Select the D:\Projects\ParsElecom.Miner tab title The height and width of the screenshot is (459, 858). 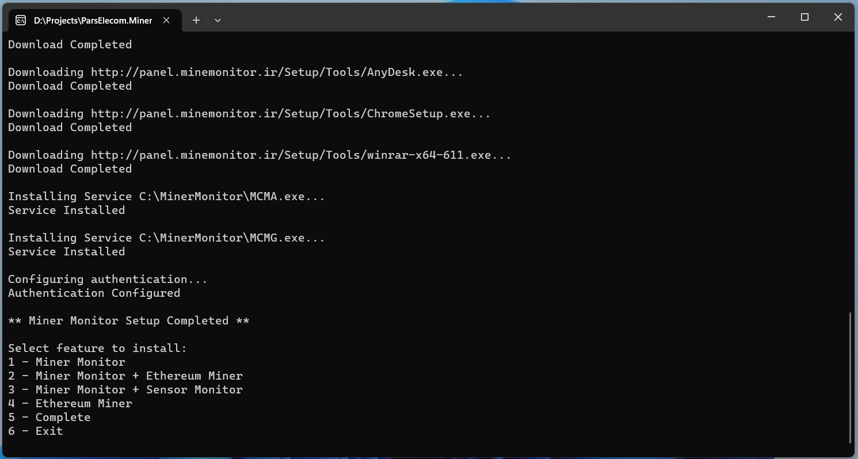[93, 20]
